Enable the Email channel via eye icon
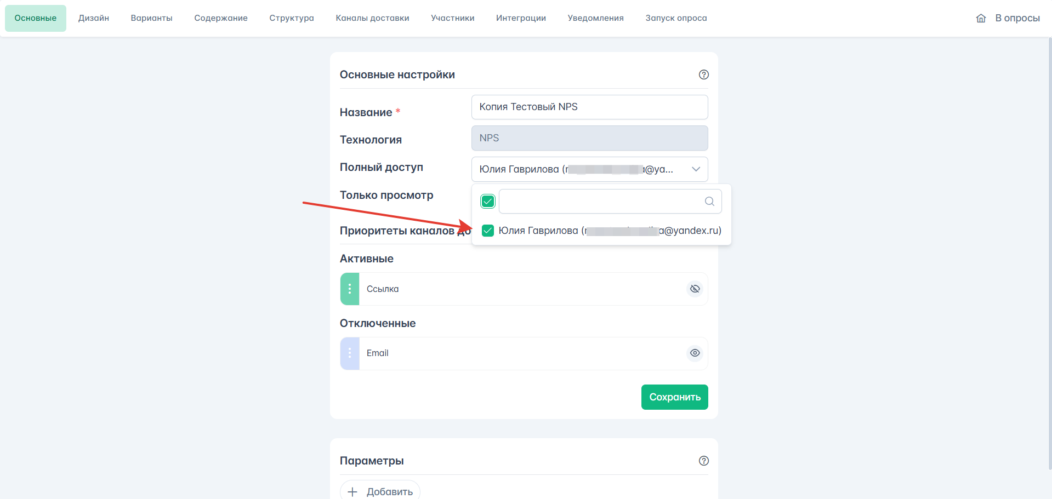1052x499 pixels. 695,353
